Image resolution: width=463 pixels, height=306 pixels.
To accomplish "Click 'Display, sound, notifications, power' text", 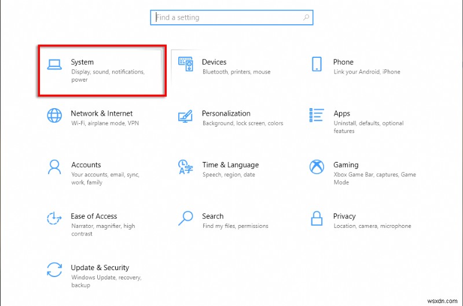I will point(108,76).
